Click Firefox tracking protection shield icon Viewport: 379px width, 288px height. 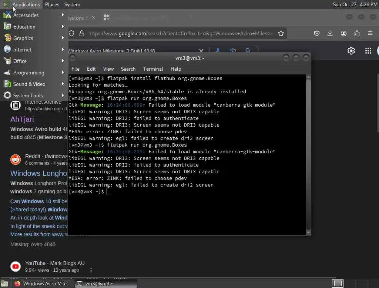click(x=71, y=33)
